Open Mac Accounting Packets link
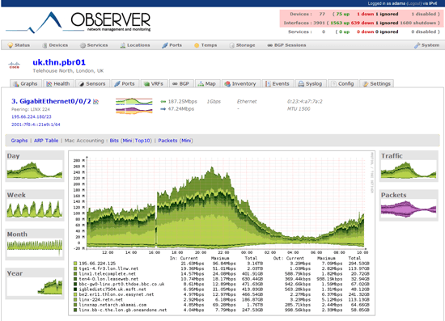 click(x=167, y=141)
